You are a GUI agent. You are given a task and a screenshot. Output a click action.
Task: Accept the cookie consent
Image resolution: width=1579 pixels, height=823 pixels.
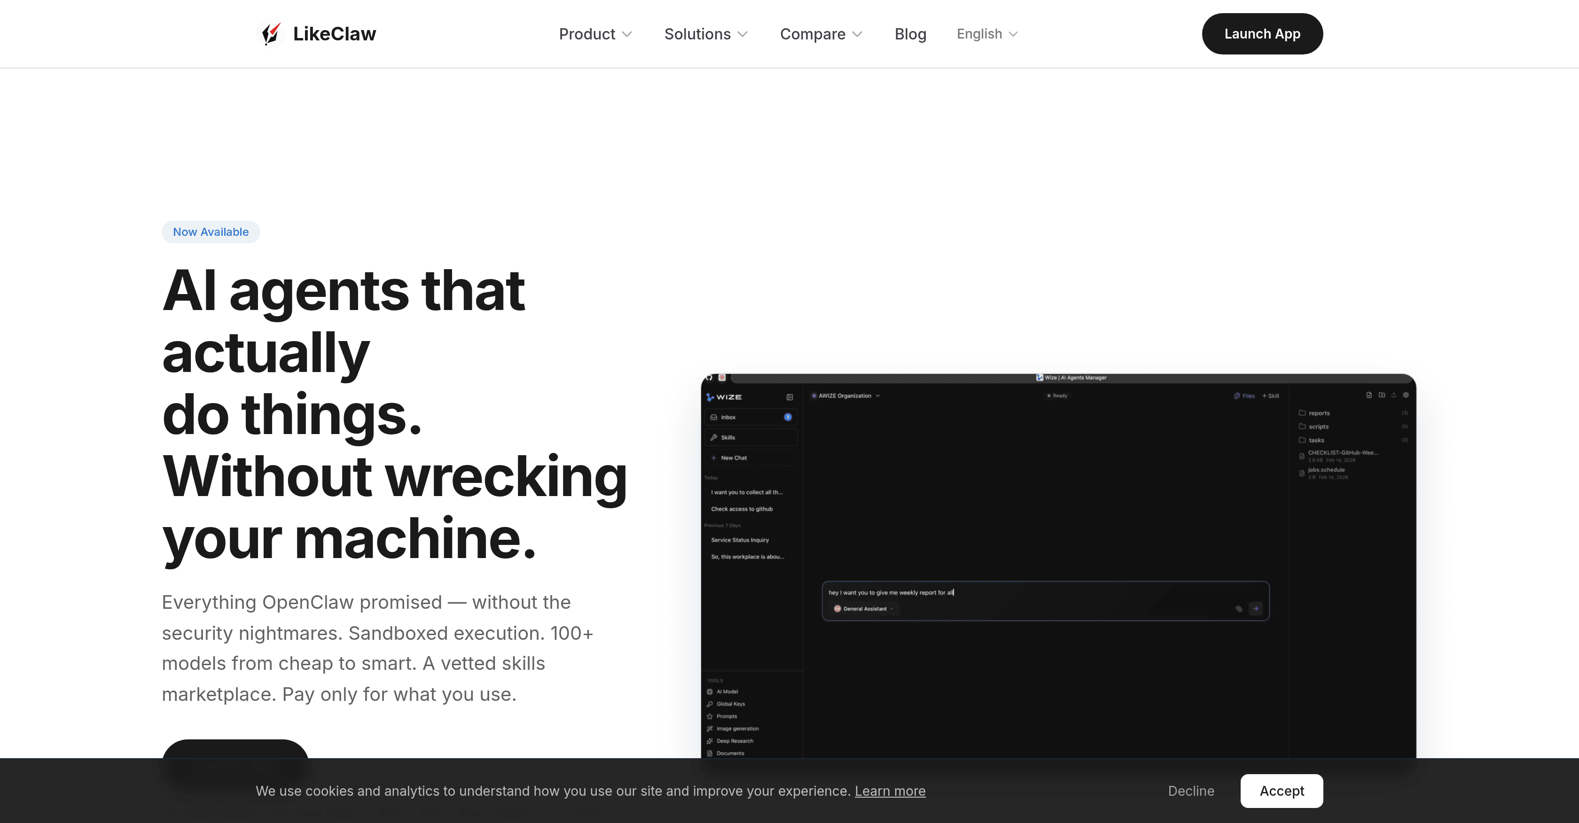(1281, 791)
